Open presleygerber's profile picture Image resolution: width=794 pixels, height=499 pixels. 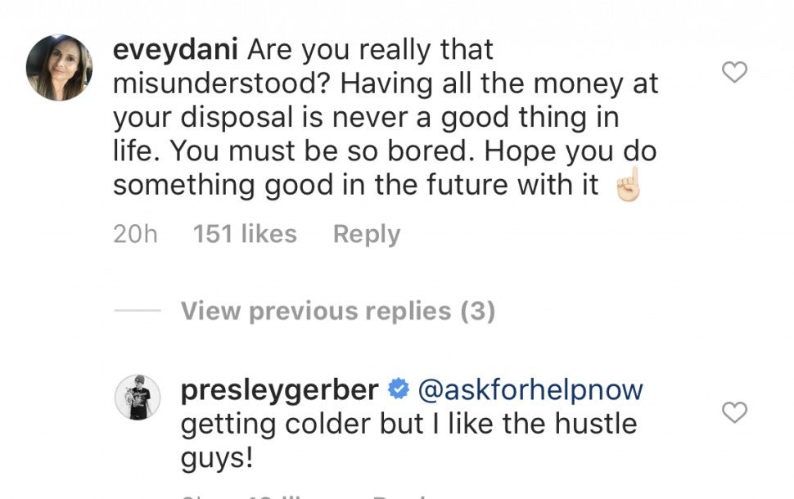pyautogui.click(x=138, y=398)
